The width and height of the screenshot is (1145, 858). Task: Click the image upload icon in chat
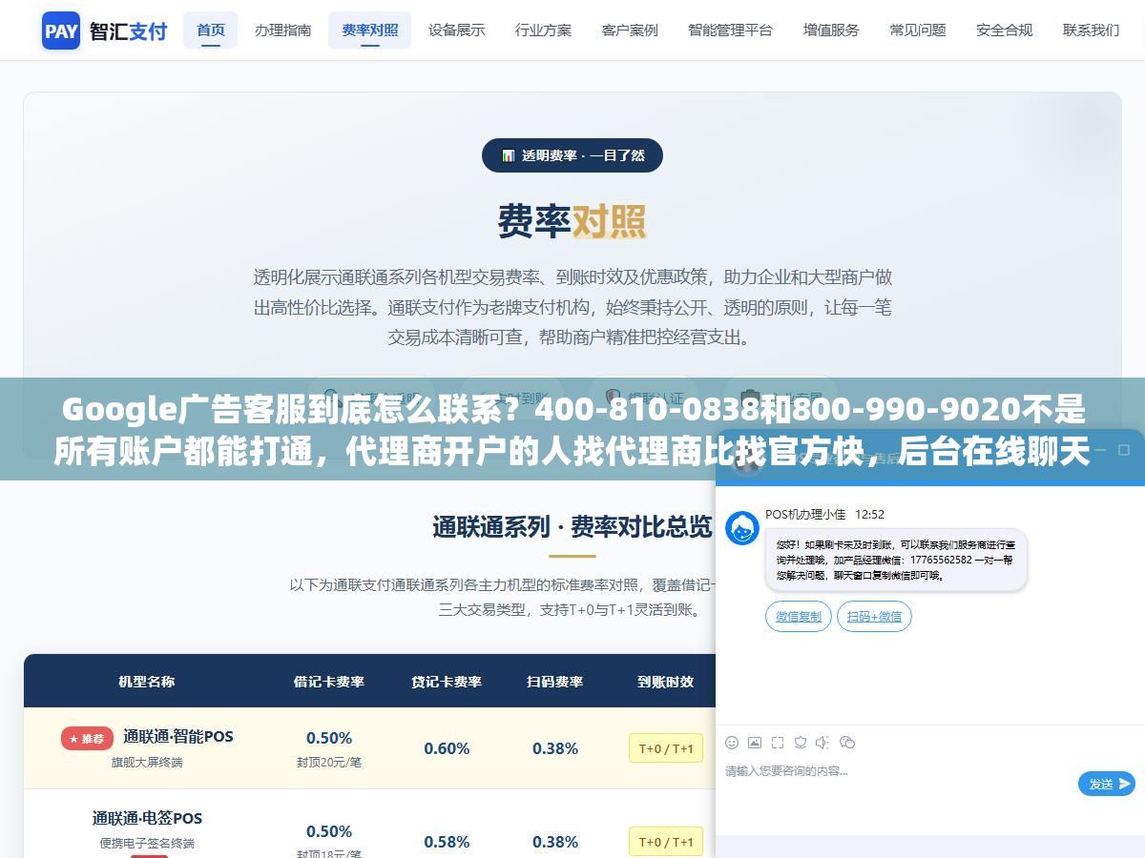click(x=755, y=742)
